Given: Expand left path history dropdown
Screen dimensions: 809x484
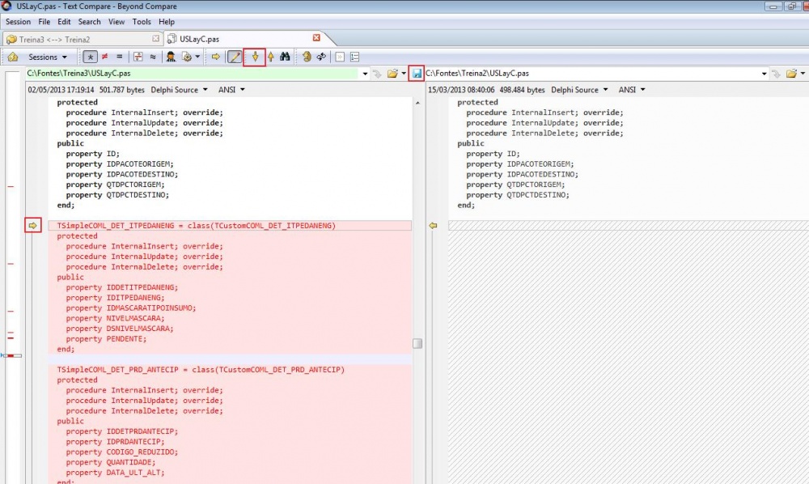Looking at the screenshot, I should click(x=366, y=74).
